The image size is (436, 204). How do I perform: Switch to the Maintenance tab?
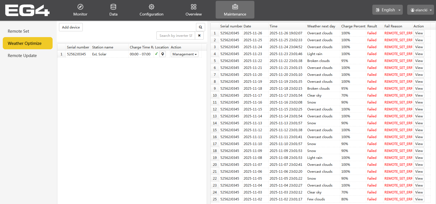click(235, 10)
